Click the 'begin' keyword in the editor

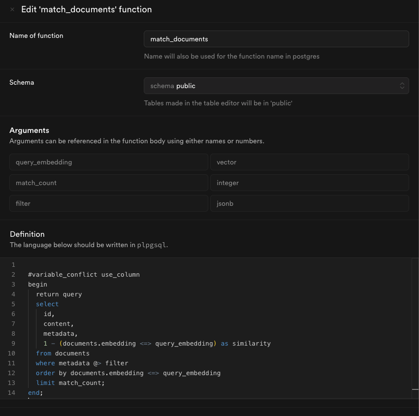coord(38,284)
